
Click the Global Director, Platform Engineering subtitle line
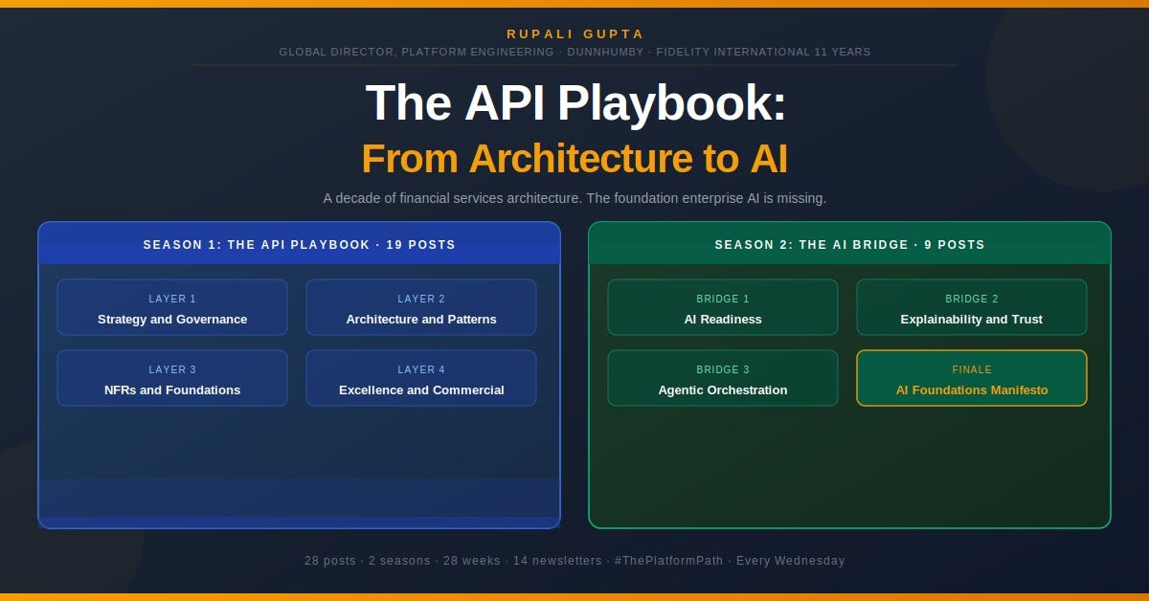[574, 52]
